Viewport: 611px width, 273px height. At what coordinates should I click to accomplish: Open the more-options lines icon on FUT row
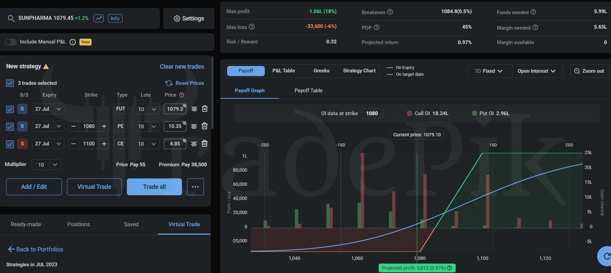(x=194, y=109)
